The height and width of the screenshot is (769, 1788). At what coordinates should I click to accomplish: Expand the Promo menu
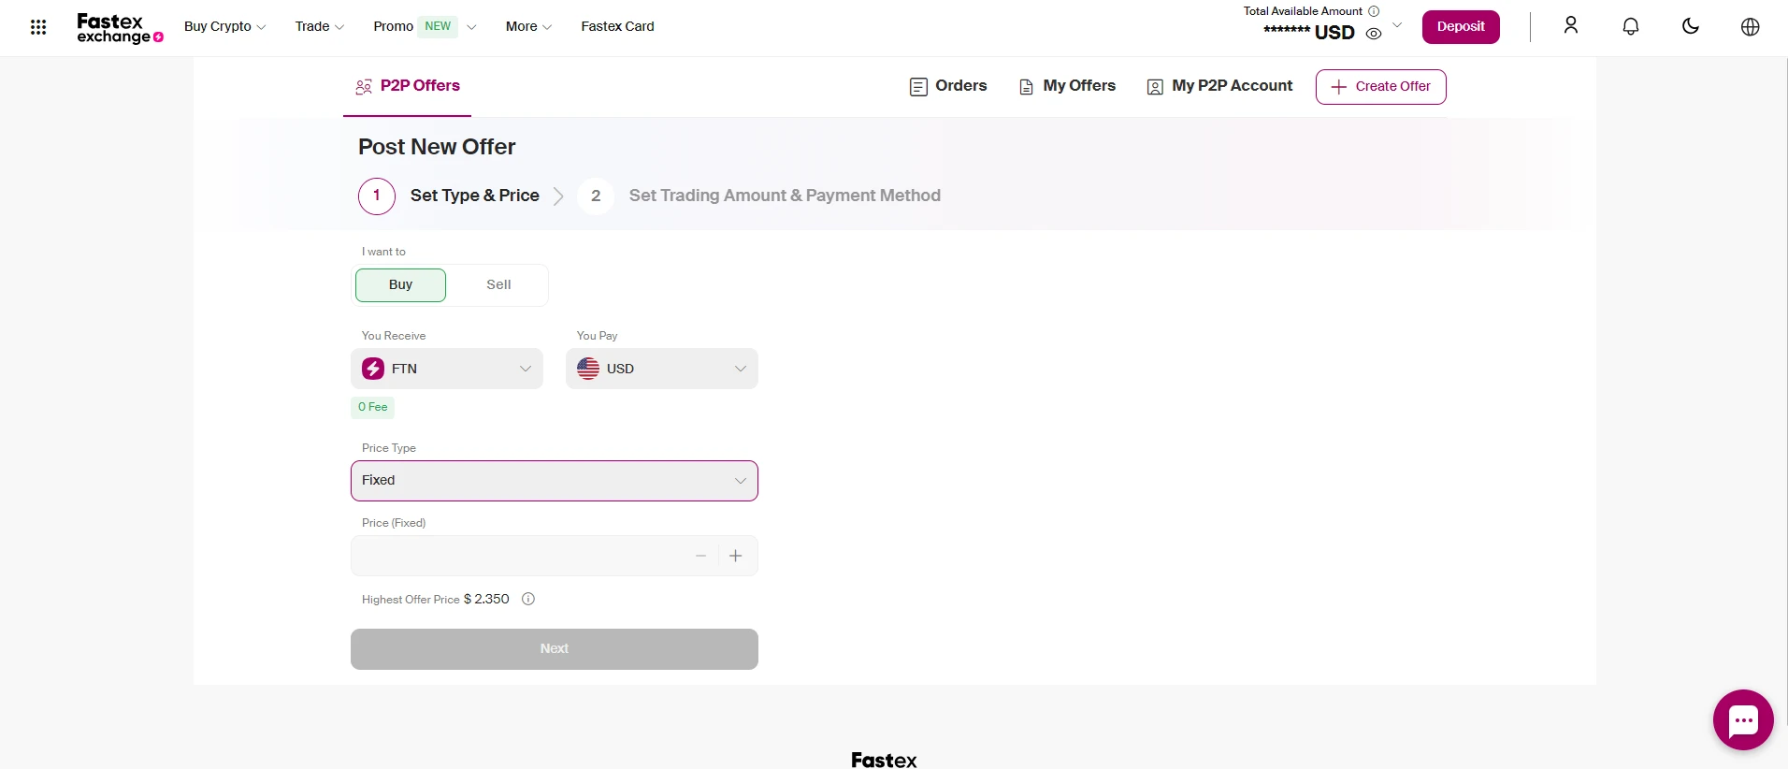pos(425,26)
